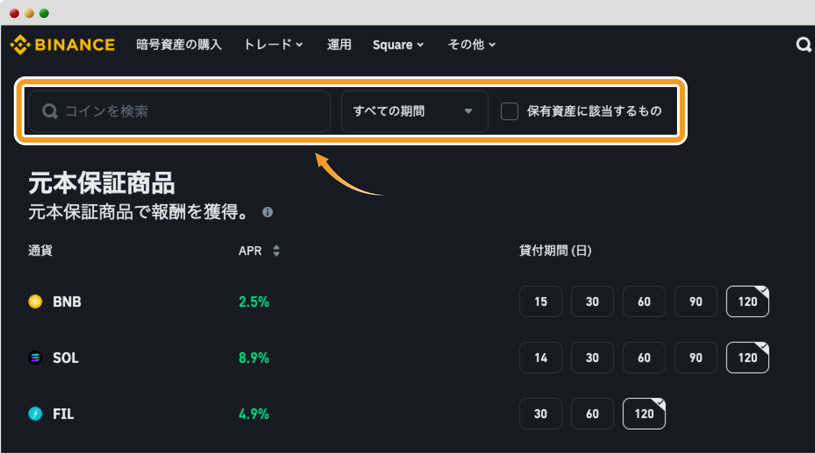815x454 pixels.
Task: Choose the 14-day term for SOL
Action: (540, 357)
